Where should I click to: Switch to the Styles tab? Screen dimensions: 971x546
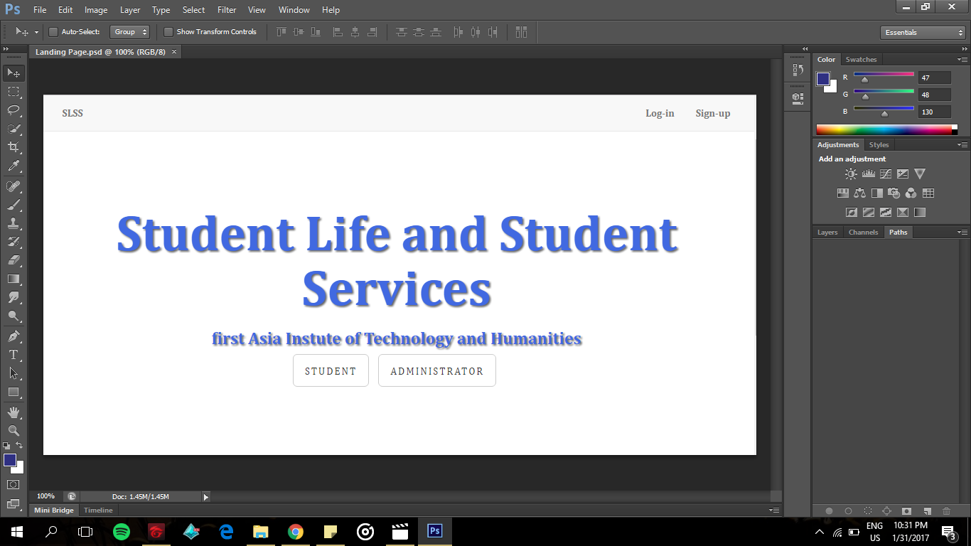point(879,145)
